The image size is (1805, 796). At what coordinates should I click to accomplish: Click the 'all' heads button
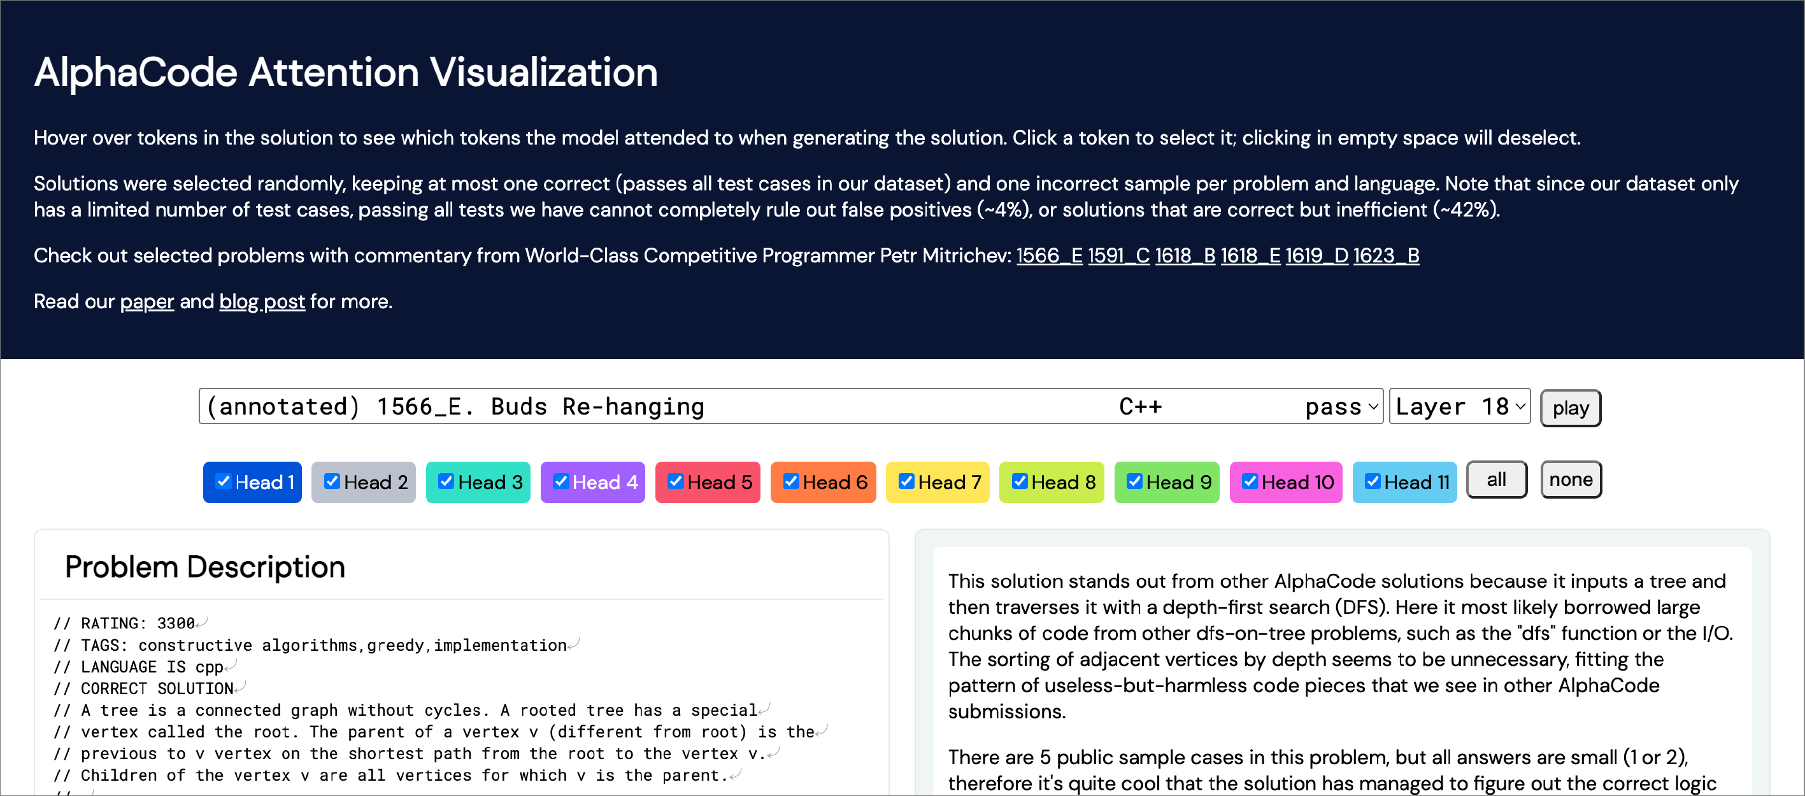[x=1497, y=480]
